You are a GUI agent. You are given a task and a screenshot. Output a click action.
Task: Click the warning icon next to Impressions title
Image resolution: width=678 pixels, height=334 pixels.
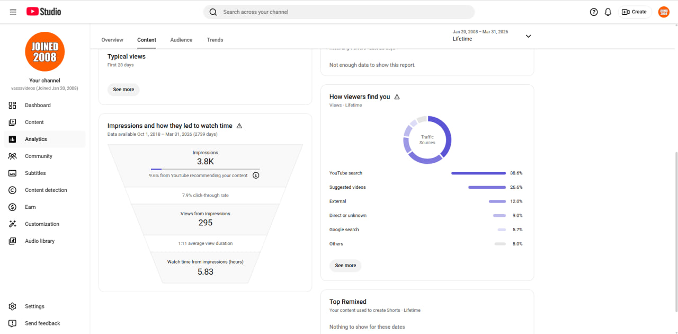click(239, 126)
